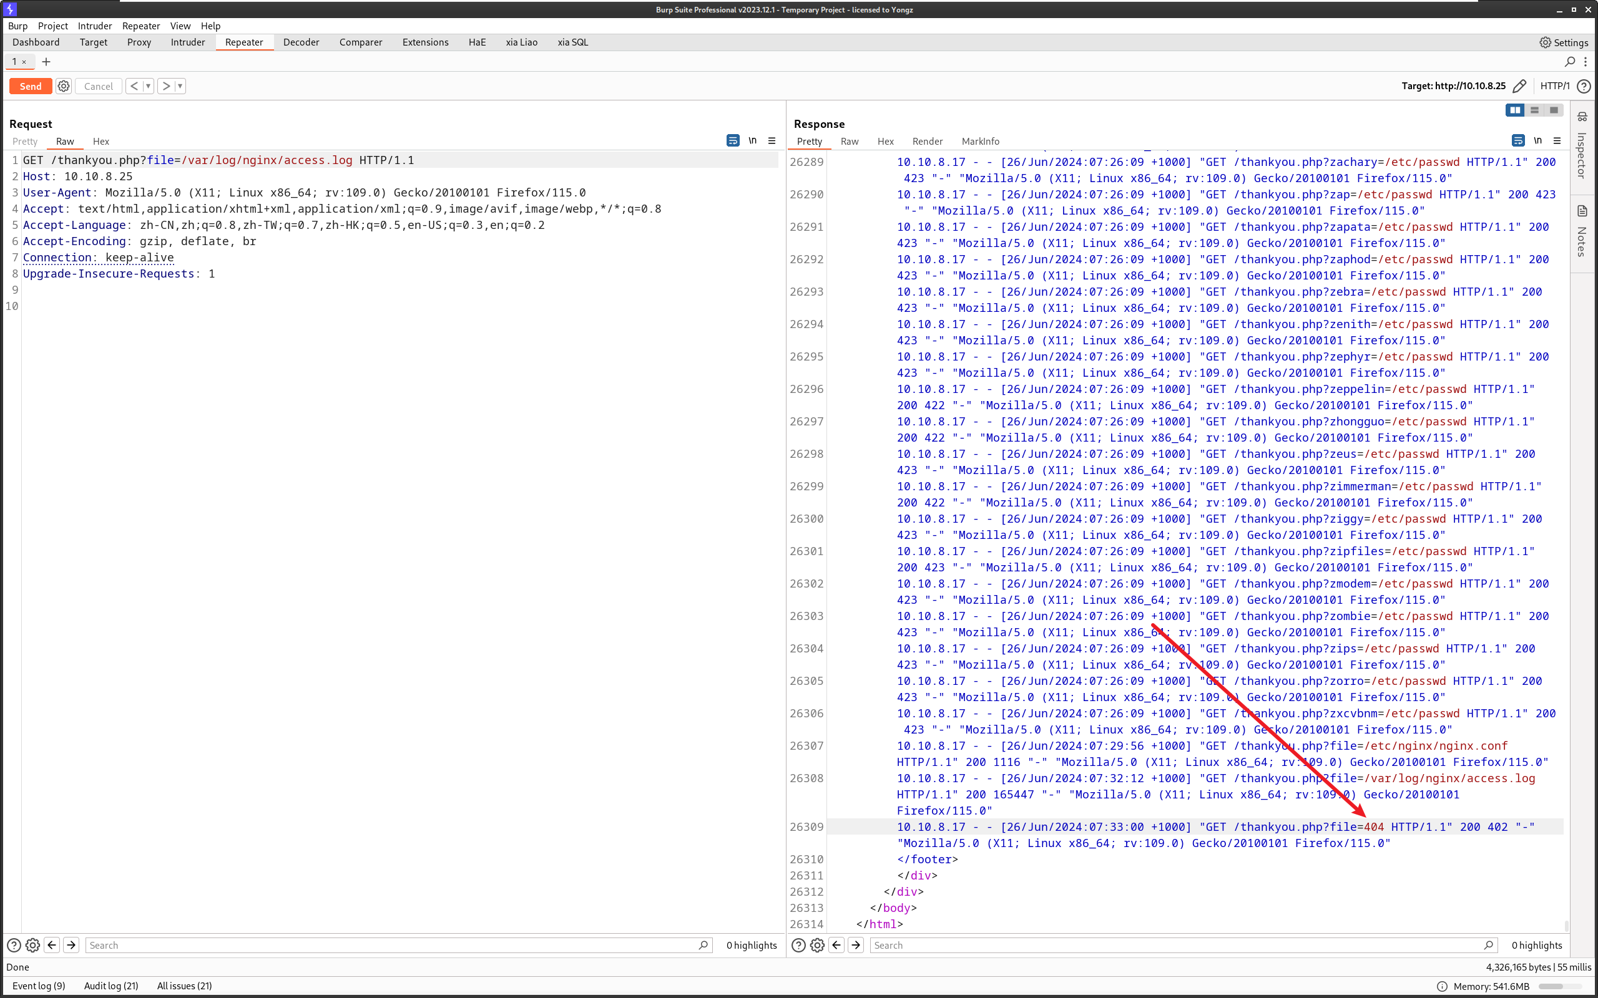Click the memory info icon in the status bar
The height and width of the screenshot is (998, 1598).
1442,986
